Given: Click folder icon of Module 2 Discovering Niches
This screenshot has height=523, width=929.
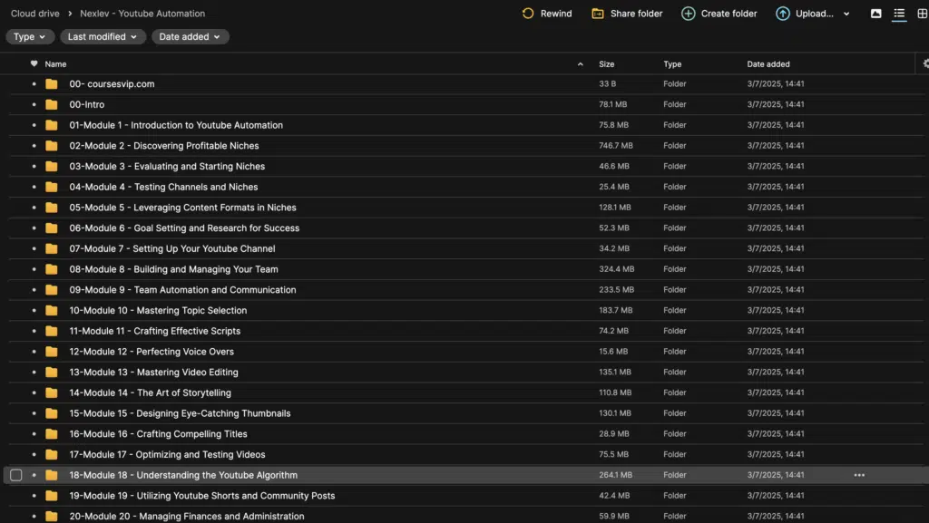Looking at the screenshot, I should coord(52,146).
